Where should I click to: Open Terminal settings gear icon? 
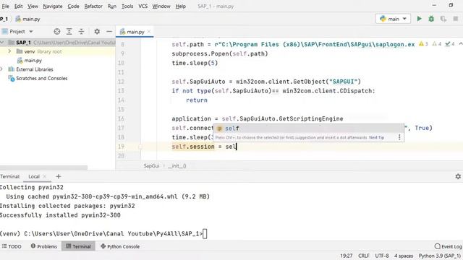pos(458,176)
